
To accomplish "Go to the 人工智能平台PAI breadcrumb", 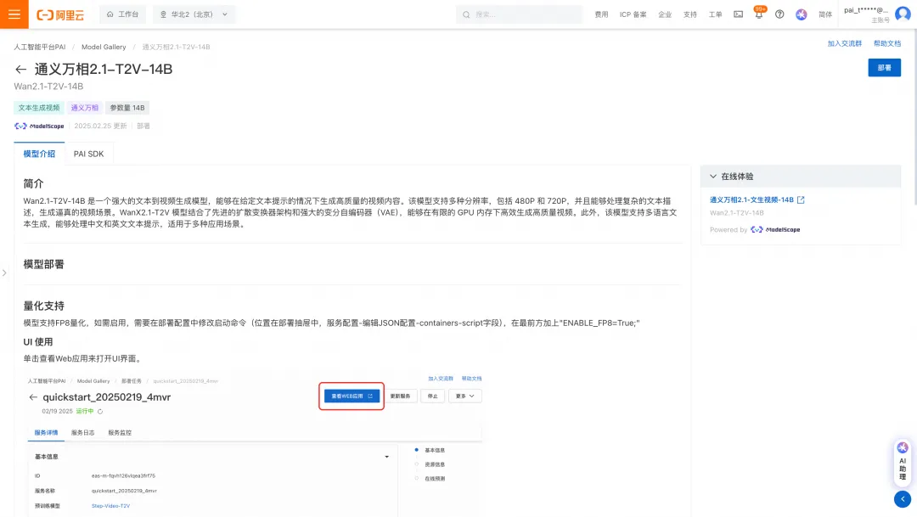I will point(40,47).
